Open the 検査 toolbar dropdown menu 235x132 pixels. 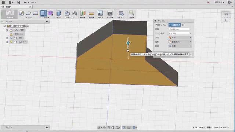pos(91,18)
